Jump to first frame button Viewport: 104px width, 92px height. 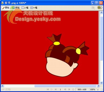[48, 89]
